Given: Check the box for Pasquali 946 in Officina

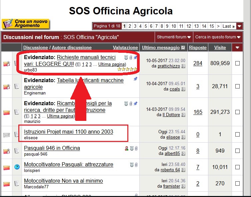Looking at the screenshot, I should 237,151.
